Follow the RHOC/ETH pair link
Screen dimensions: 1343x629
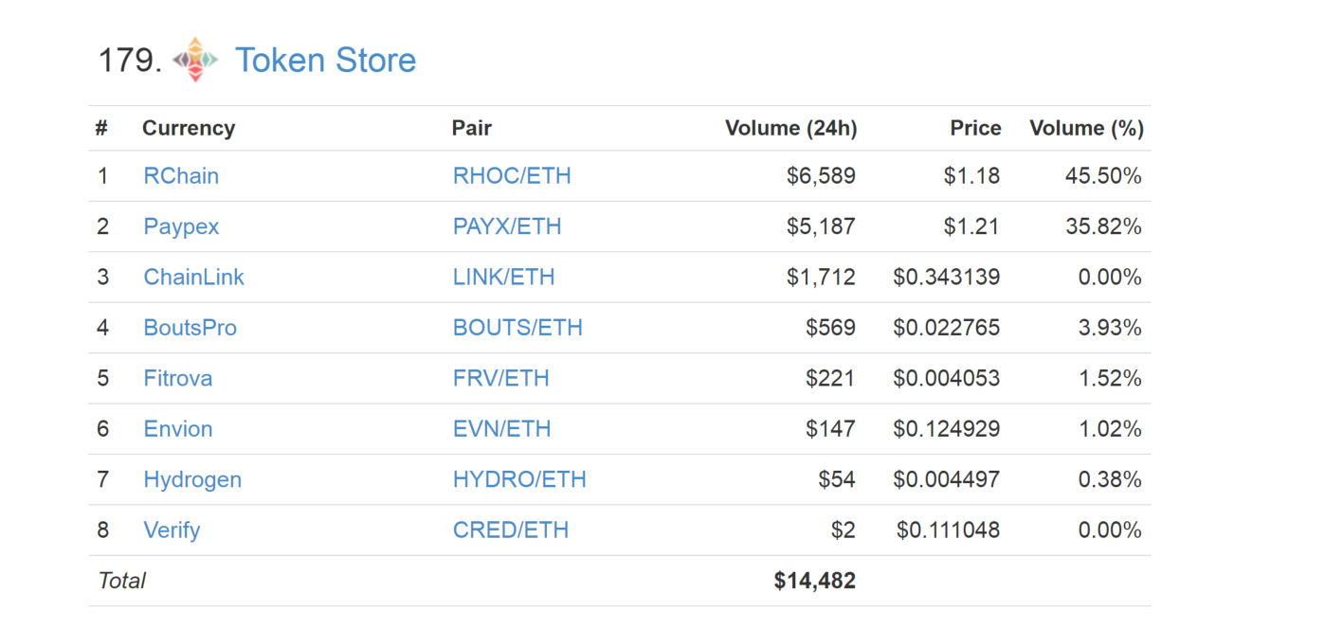coord(512,176)
